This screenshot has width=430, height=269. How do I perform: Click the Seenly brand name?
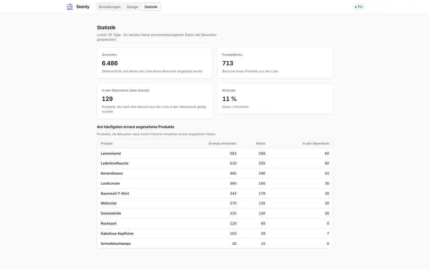tap(83, 7)
